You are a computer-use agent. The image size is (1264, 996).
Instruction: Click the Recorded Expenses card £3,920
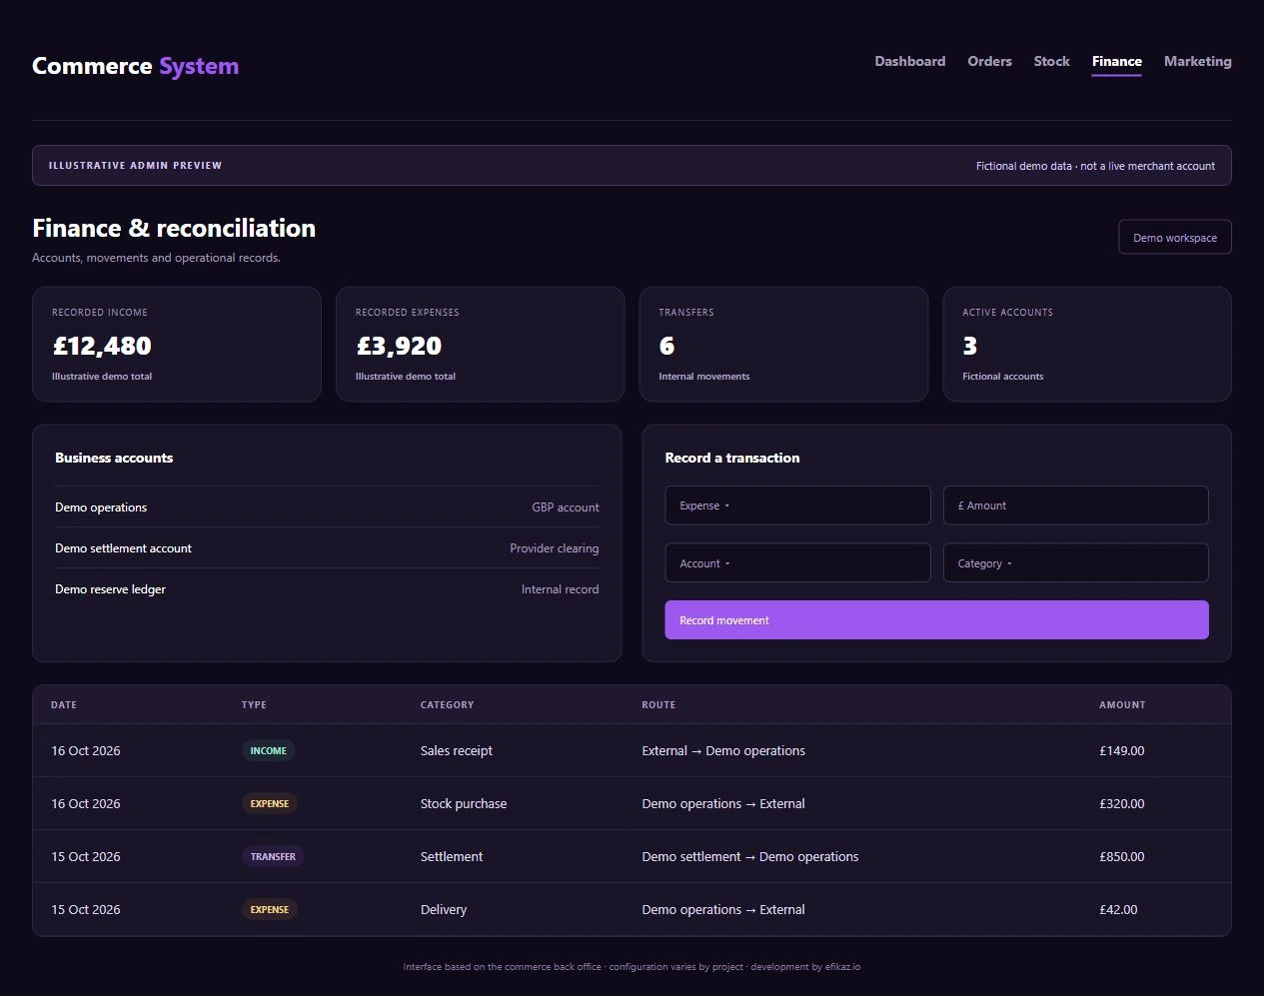(x=481, y=345)
